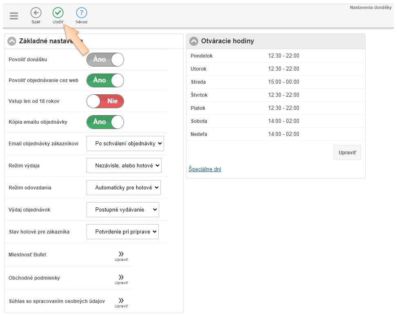Open the hamburger main menu
Image resolution: width=397 pixels, height=316 pixels.
pos(14,16)
